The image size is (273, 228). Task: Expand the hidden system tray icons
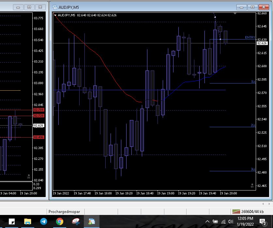(207, 222)
